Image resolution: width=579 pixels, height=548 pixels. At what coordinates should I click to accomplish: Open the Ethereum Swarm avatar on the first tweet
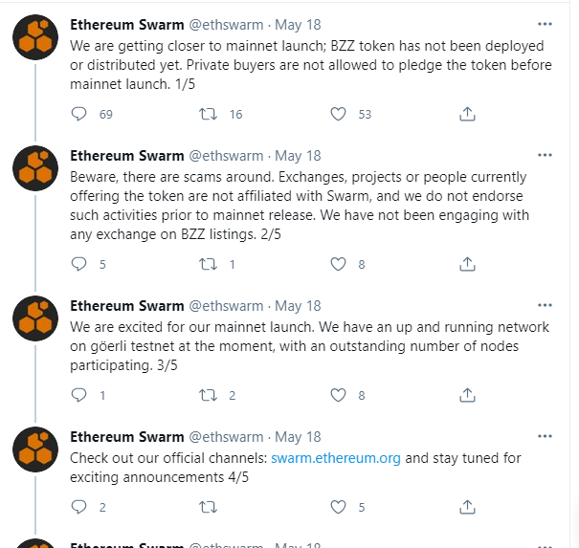pyautogui.click(x=37, y=37)
